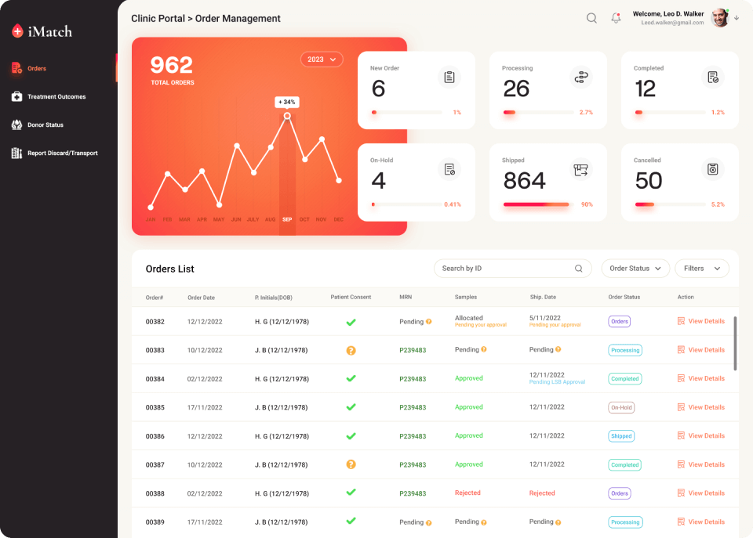
Task: Click the iMatch logo icon
Action: pyautogui.click(x=17, y=31)
